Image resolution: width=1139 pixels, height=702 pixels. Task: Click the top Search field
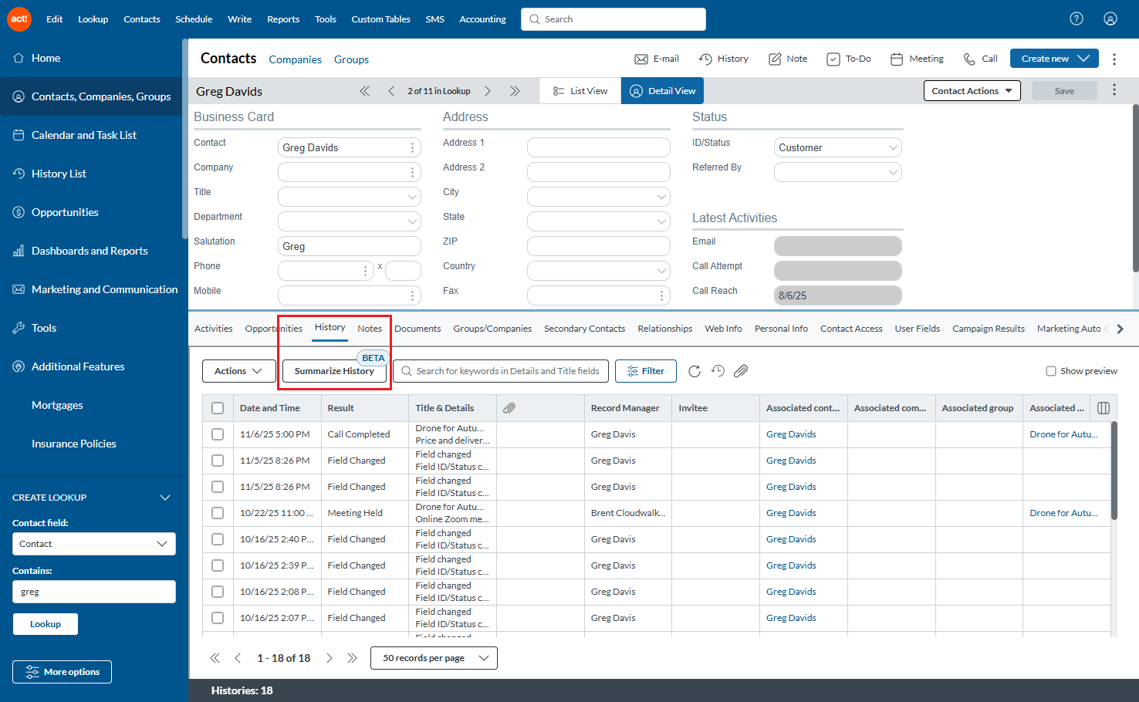tap(613, 19)
